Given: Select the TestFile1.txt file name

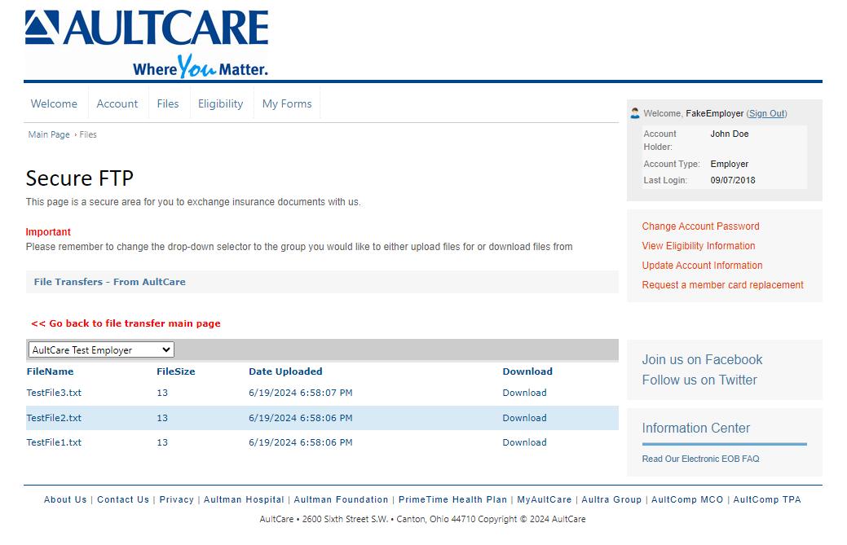Looking at the screenshot, I should tap(54, 442).
